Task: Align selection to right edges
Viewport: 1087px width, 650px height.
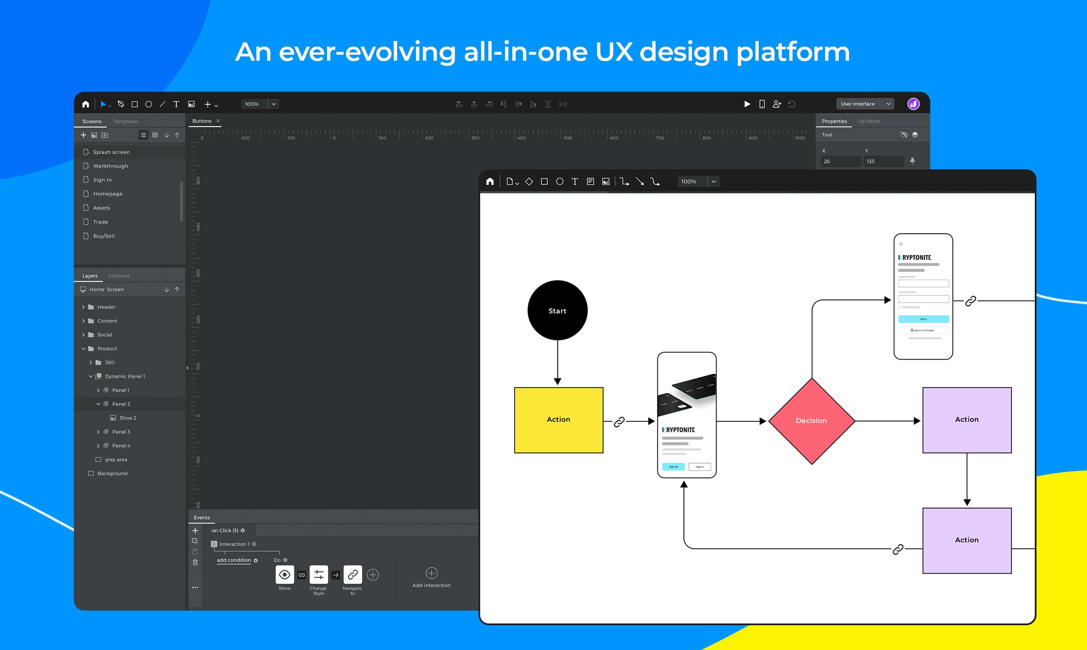Action: coord(489,104)
